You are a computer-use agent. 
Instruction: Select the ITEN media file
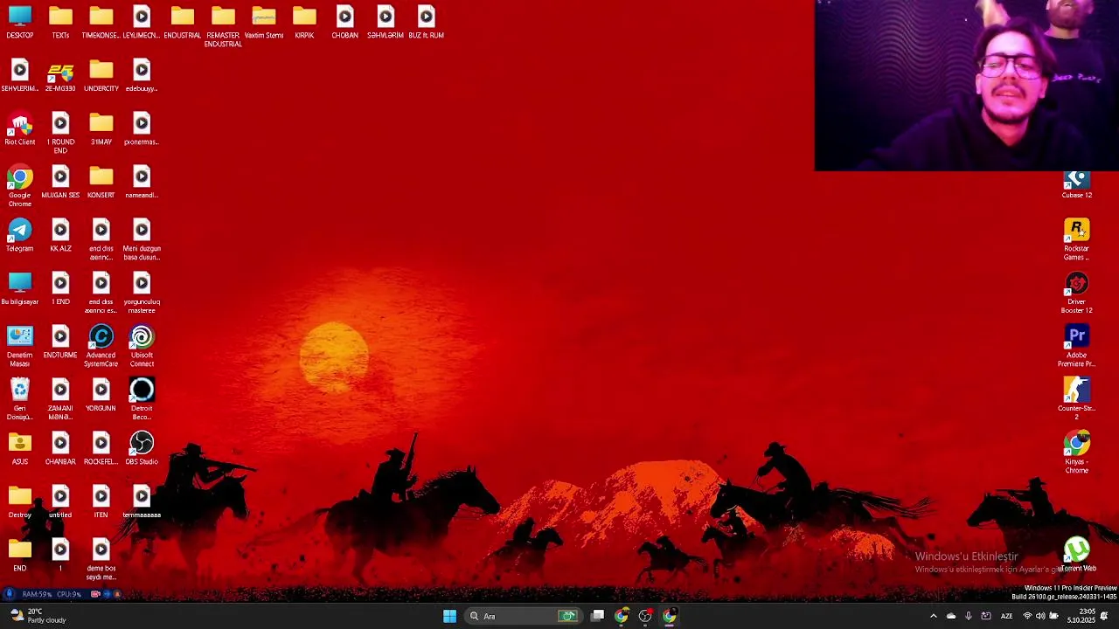pyautogui.click(x=101, y=502)
